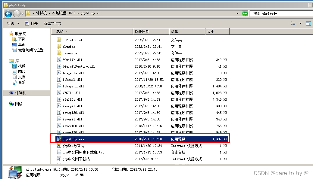Click the 文本文档 type cell
This screenshot has width=313, height=179.
pos(178,152)
